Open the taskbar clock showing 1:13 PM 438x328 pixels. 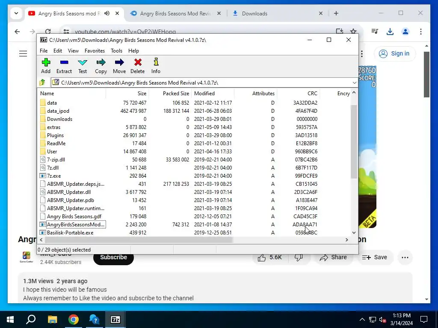401,319
